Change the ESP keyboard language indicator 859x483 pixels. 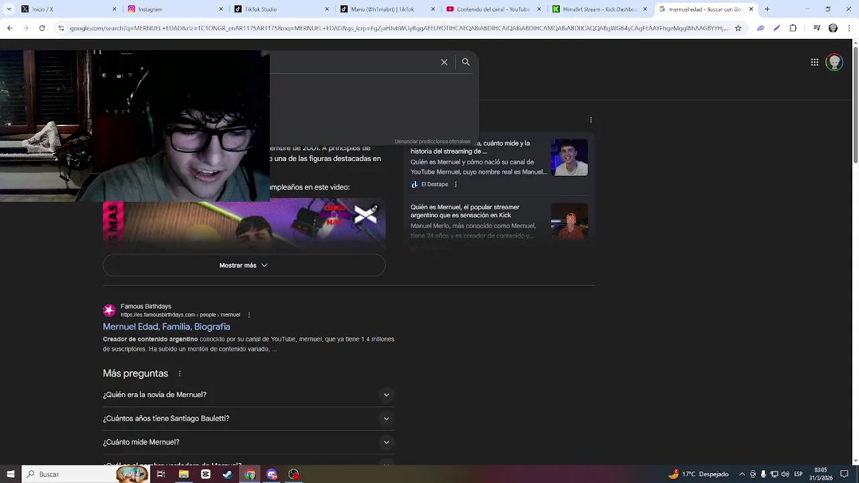coord(799,474)
